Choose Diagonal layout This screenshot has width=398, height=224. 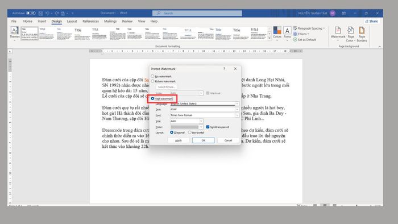tap(177, 132)
